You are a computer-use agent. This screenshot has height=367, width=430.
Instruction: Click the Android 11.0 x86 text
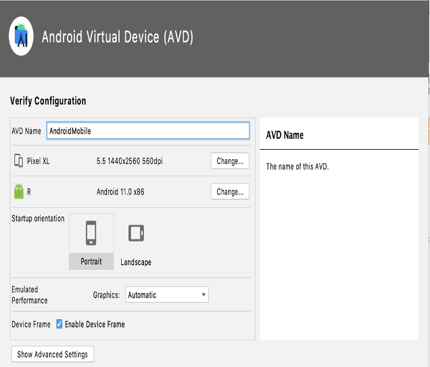[x=120, y=192]
